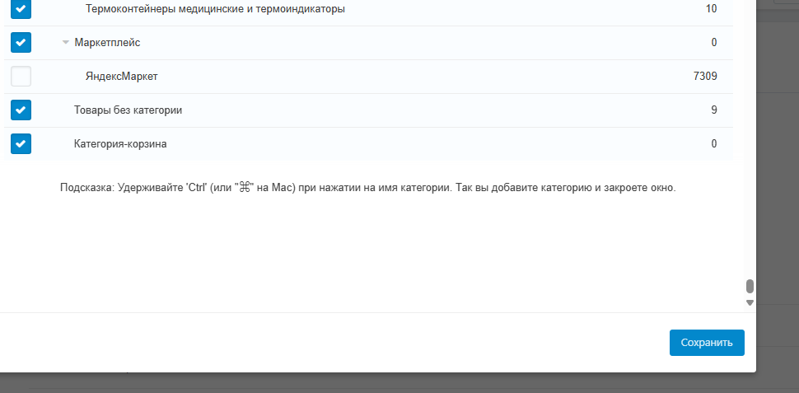Uncheck the Маркетплейс checkbox
The height and width of the screenshot is (393, 799).
21,42
